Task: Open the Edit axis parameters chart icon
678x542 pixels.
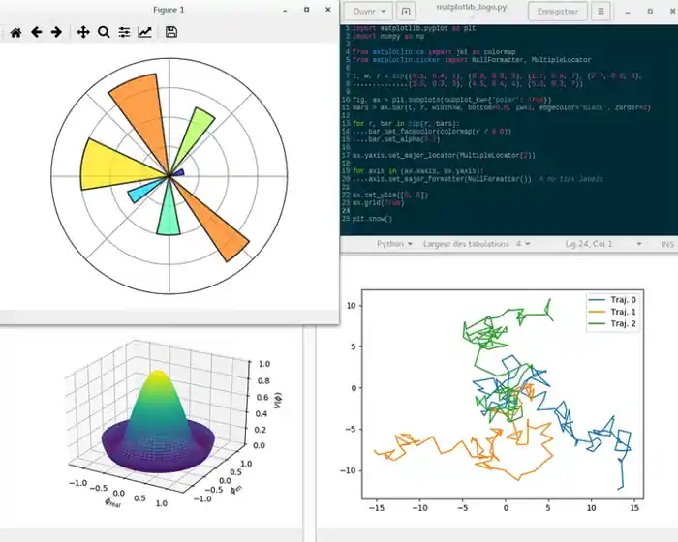Action: tap(145, 32)
